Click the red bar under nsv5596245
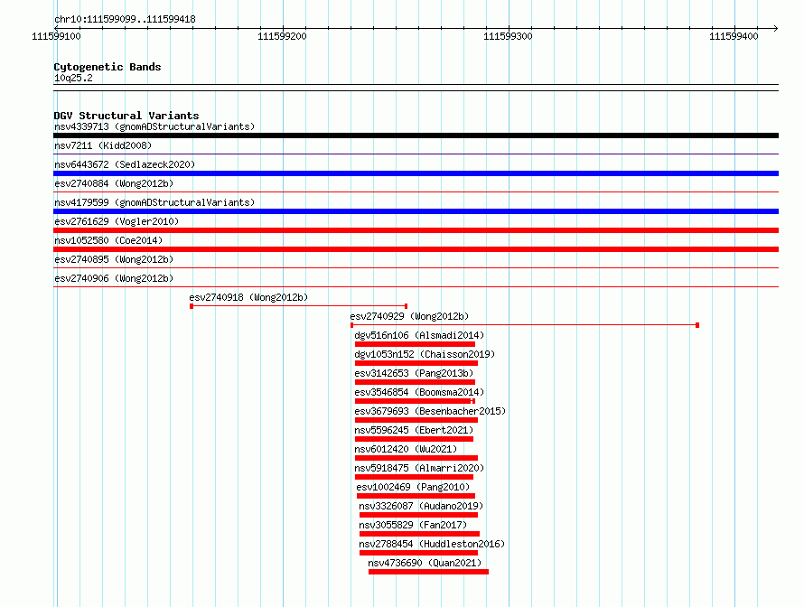The image size is (804, 607). 414,439
